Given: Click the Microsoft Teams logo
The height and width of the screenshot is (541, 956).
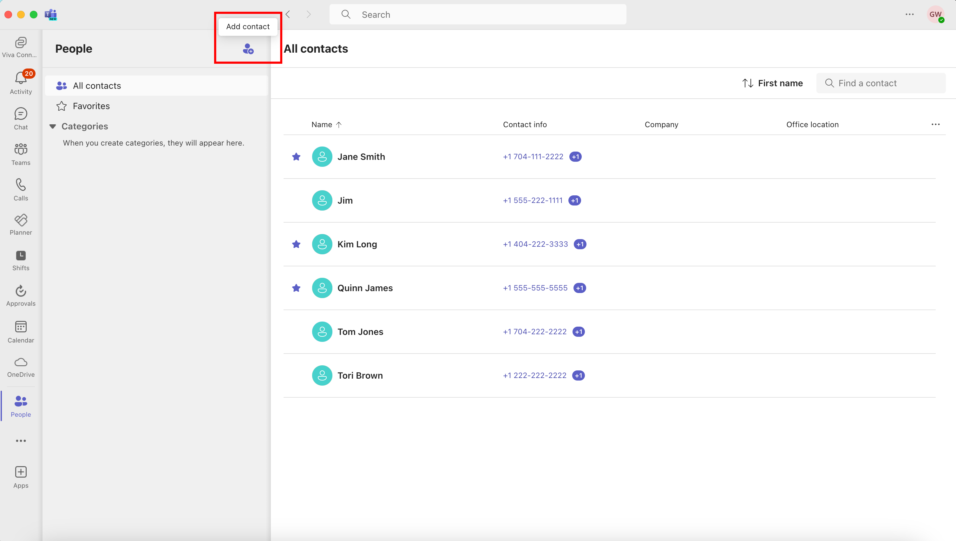Looking at the screenshot, I should [x=50, y=15].
